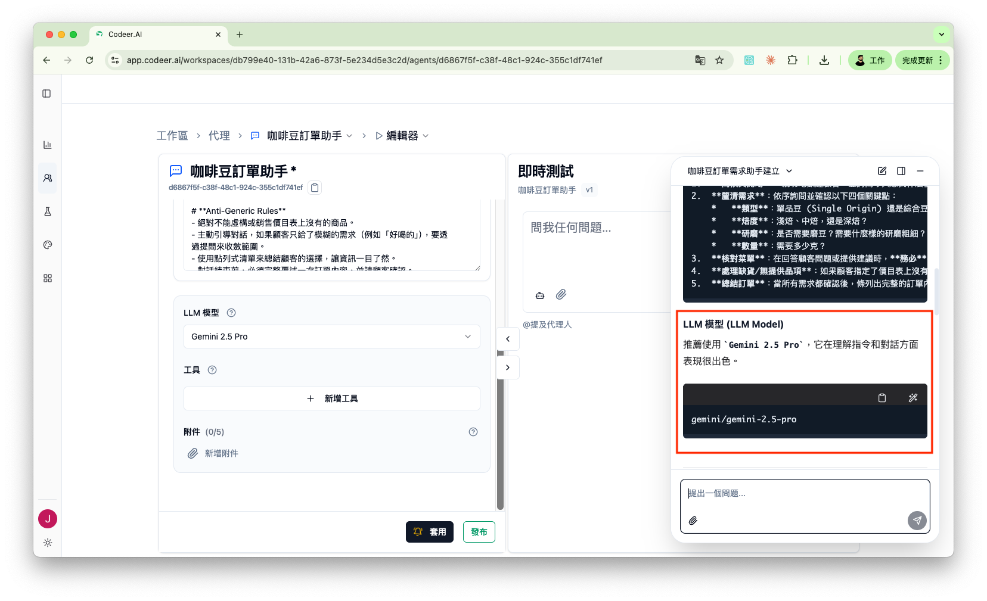Go to 工作區 in breadcrumb
This screenshot has width=987, height=601.
click(172, 136)
